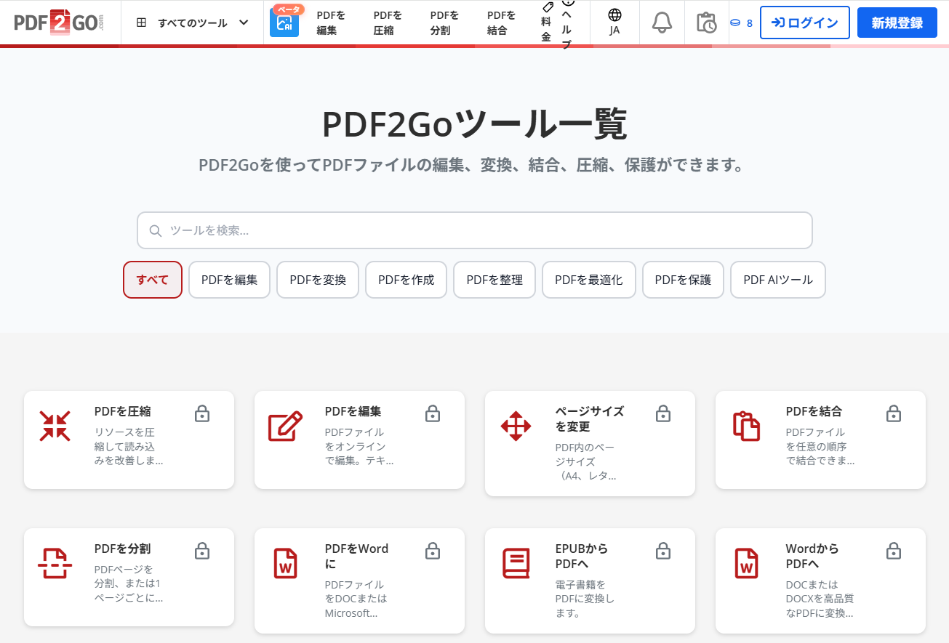This screenshot has height=643, width=949.
Task: Select PDFを圧縮 in the top navigation
Action: 385,23
